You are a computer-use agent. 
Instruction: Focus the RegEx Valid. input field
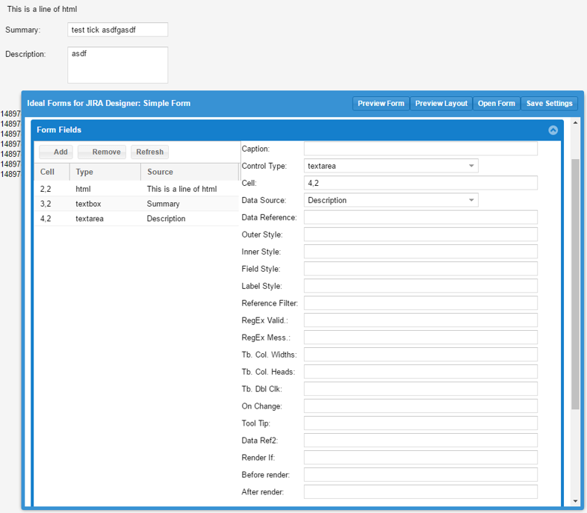420,320
